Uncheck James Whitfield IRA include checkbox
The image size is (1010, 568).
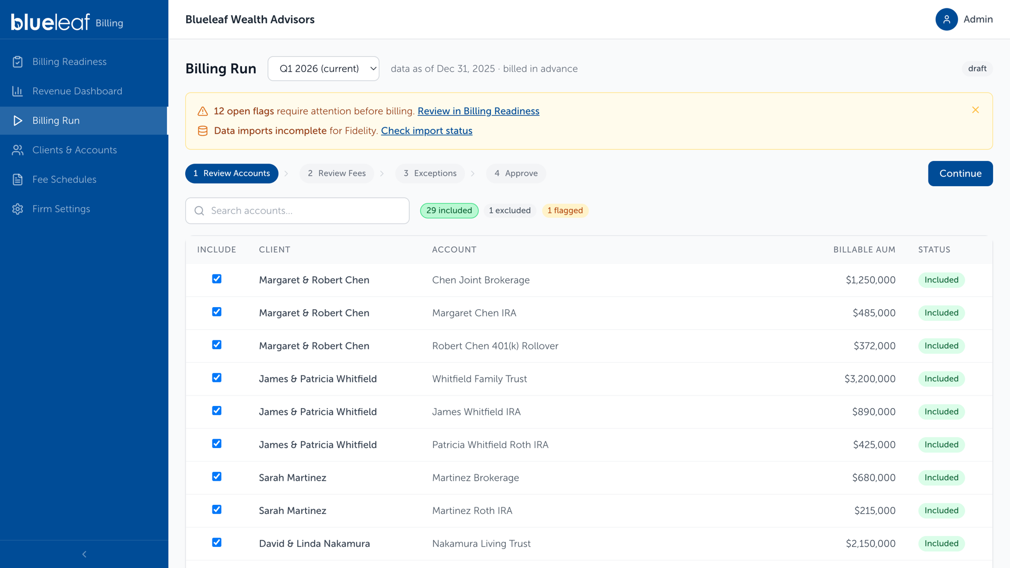(217, 411)
